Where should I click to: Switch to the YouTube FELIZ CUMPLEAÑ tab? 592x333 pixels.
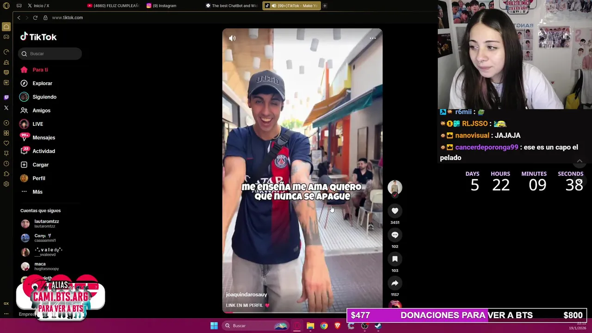113,6
